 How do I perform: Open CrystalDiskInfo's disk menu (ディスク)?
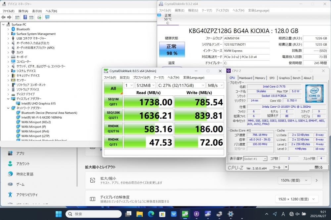[222, 10]
